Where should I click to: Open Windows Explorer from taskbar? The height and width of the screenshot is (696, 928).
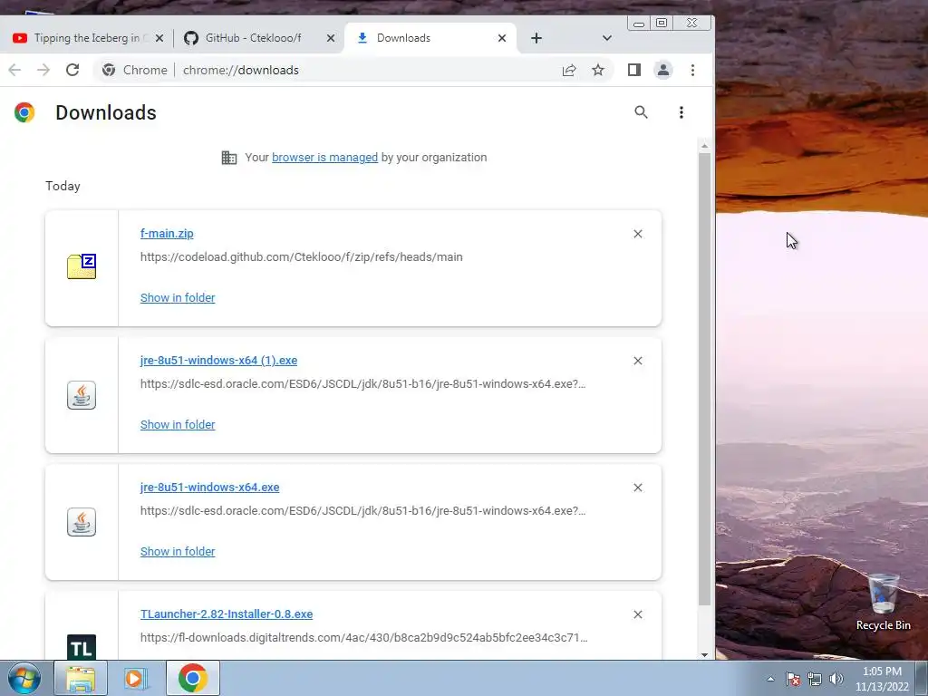pos(81,678)
